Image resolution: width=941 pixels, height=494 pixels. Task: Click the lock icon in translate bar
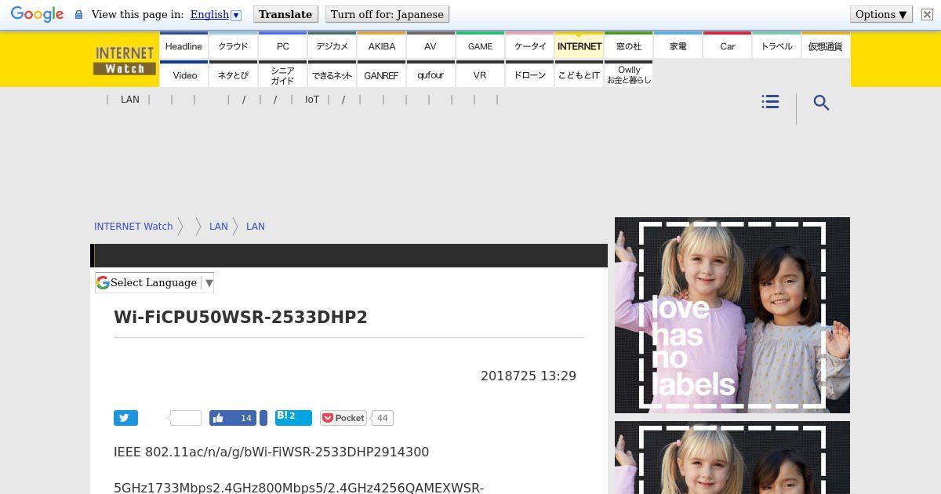tap(78, 15)
